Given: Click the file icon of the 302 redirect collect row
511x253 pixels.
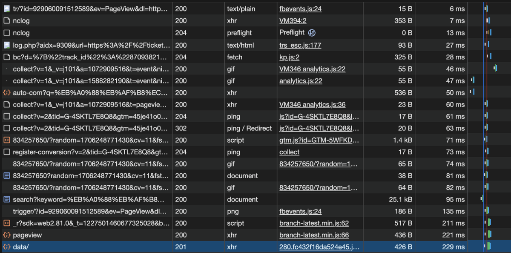Looking at the screenshot, I should point(6,128).
